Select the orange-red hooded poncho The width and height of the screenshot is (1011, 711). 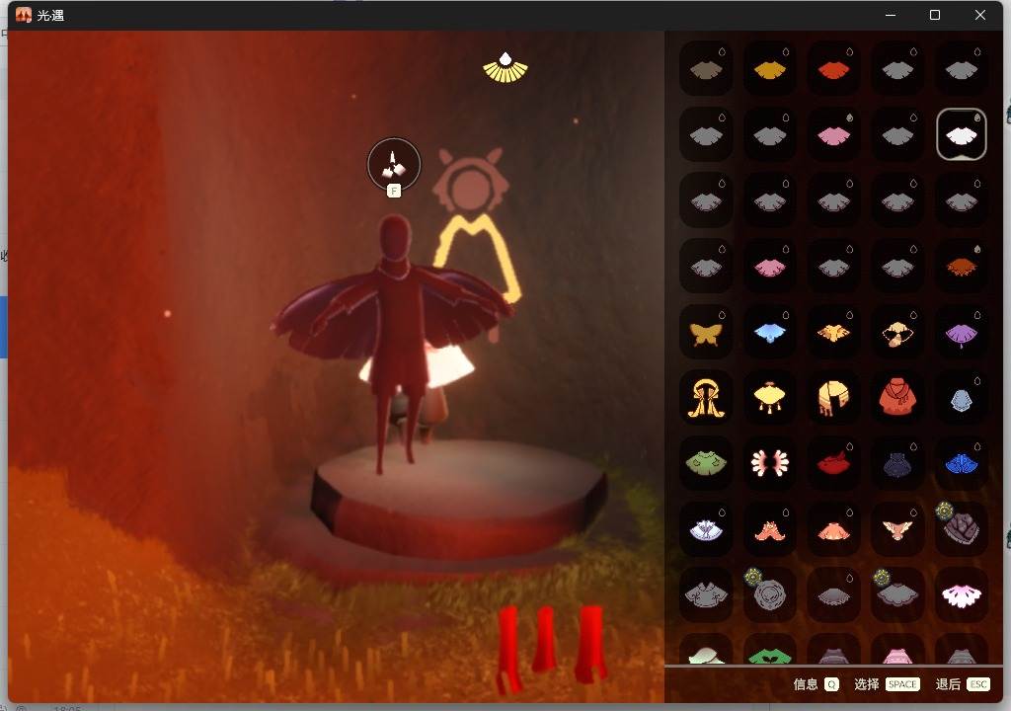[x=897, y=397]
